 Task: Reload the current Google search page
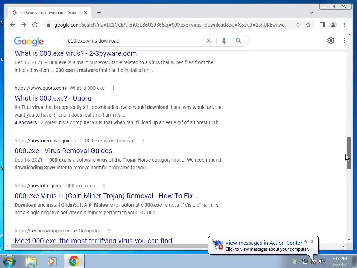[x=35, y=25]
